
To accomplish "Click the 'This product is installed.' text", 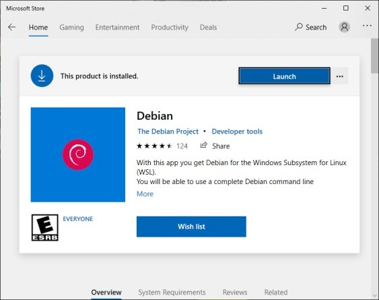I will [100, 76].
